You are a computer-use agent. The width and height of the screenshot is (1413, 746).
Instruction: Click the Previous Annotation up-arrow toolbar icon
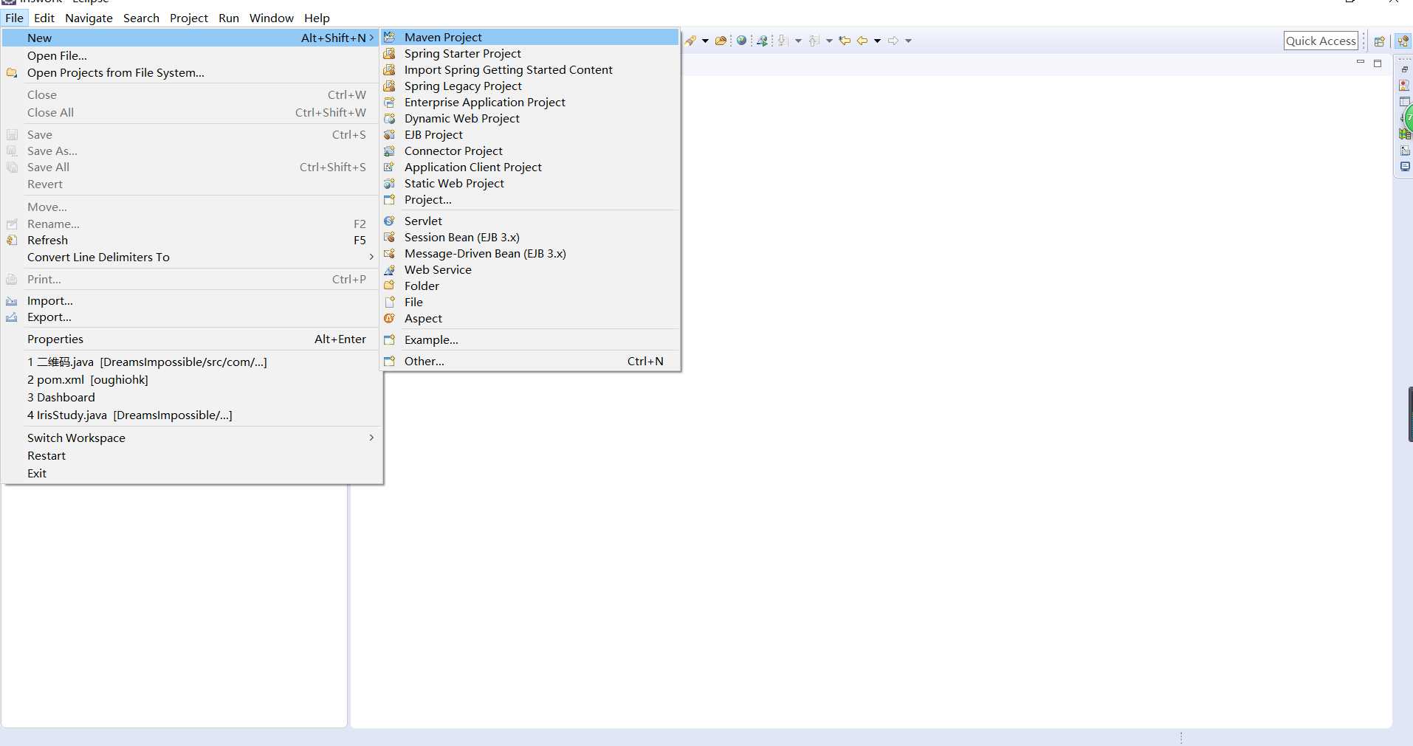click(814, 41)
